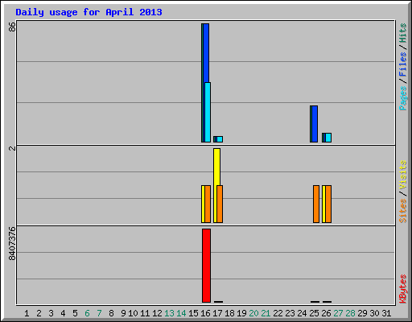Click the green day '6' axis label
Image resolution: width=412 pixels, height=322 pixels.
(87, 313)
